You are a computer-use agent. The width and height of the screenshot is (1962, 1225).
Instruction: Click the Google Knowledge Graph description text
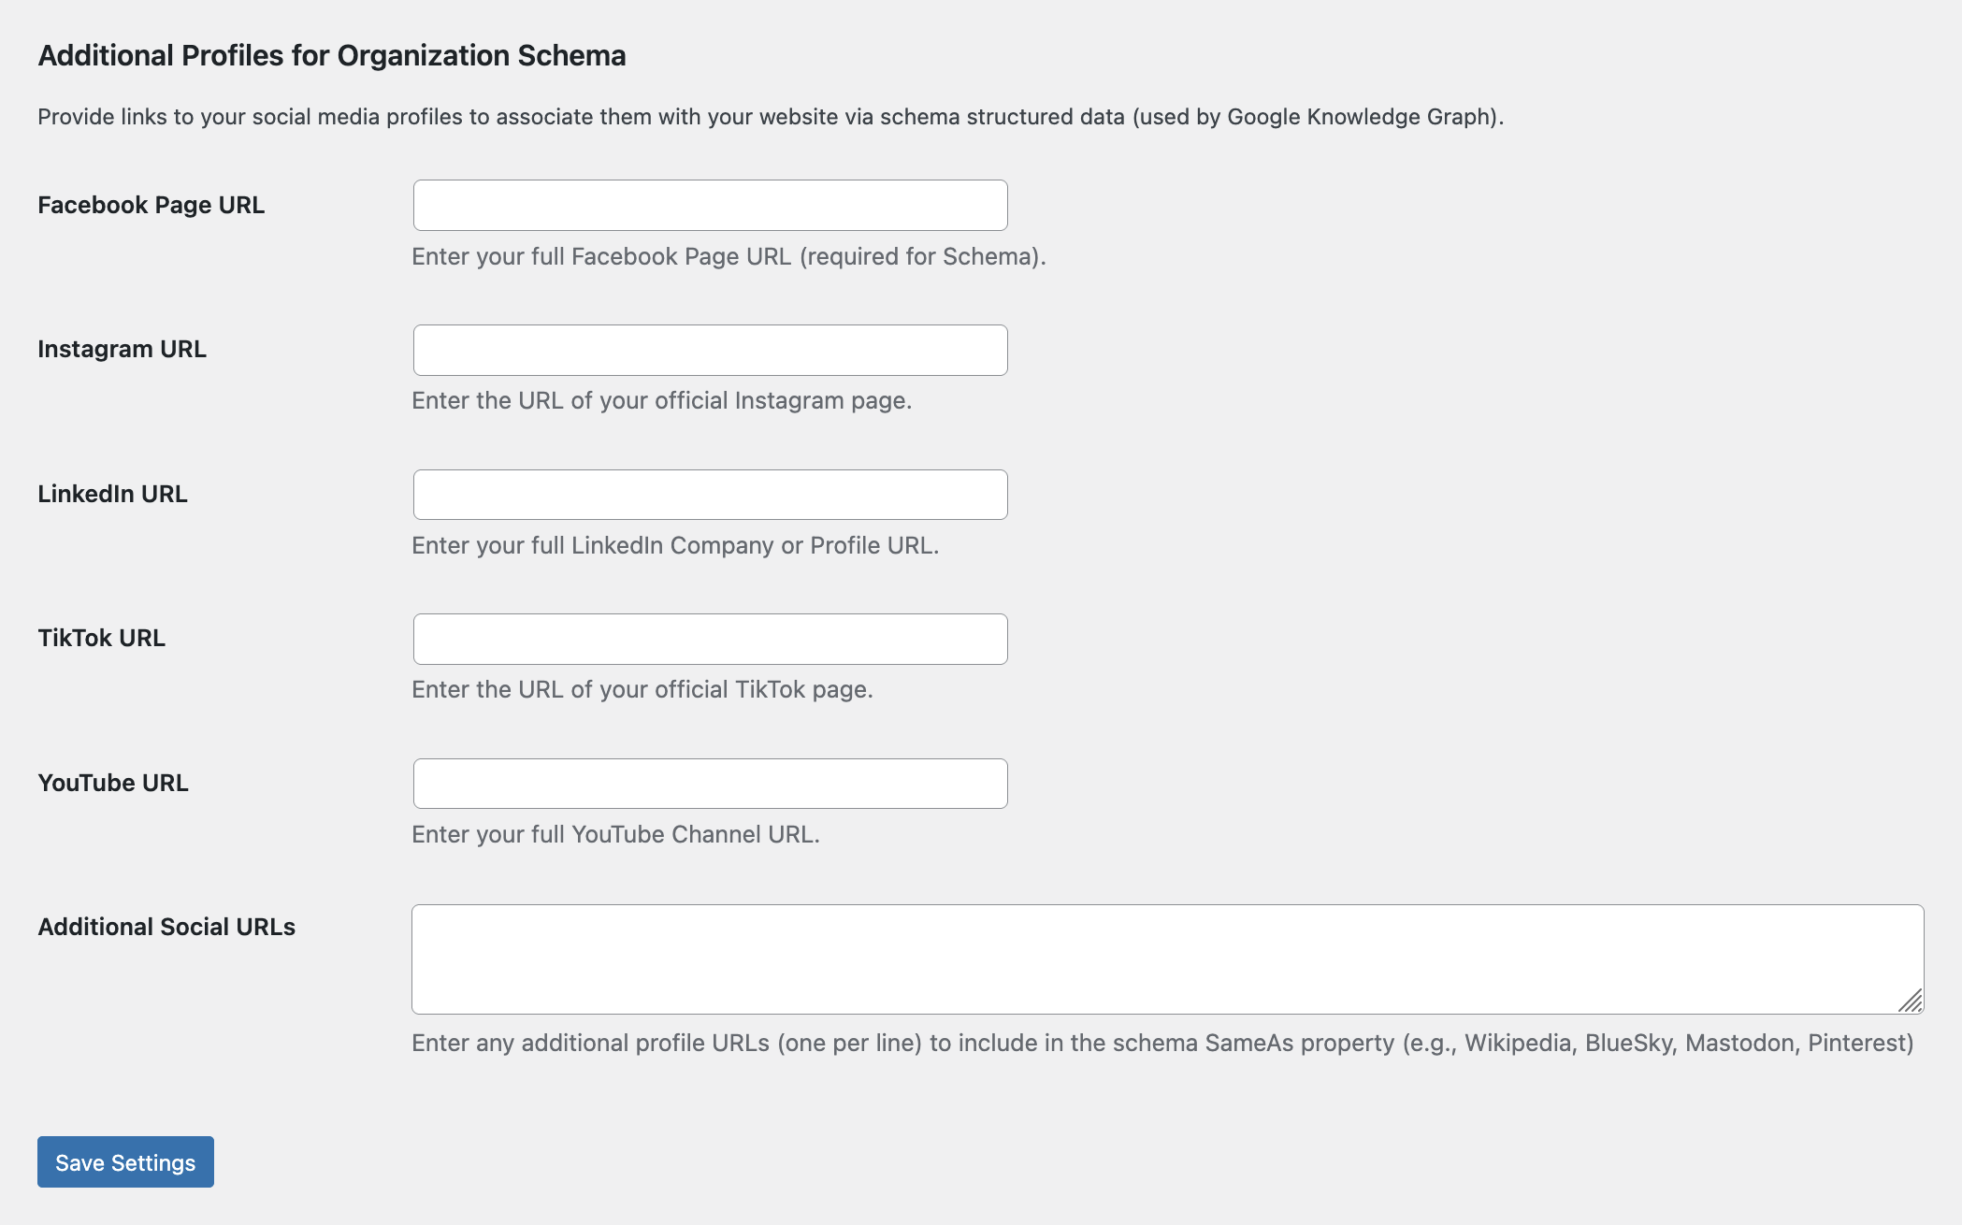[x=769, y=118]
